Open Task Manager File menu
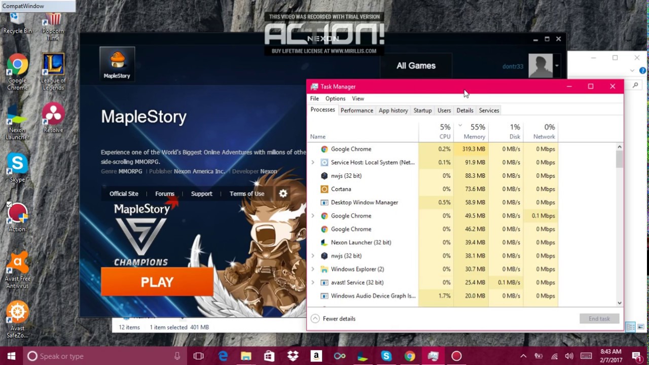This screenshot has width=649, height=365. click(x=314, y=98)
